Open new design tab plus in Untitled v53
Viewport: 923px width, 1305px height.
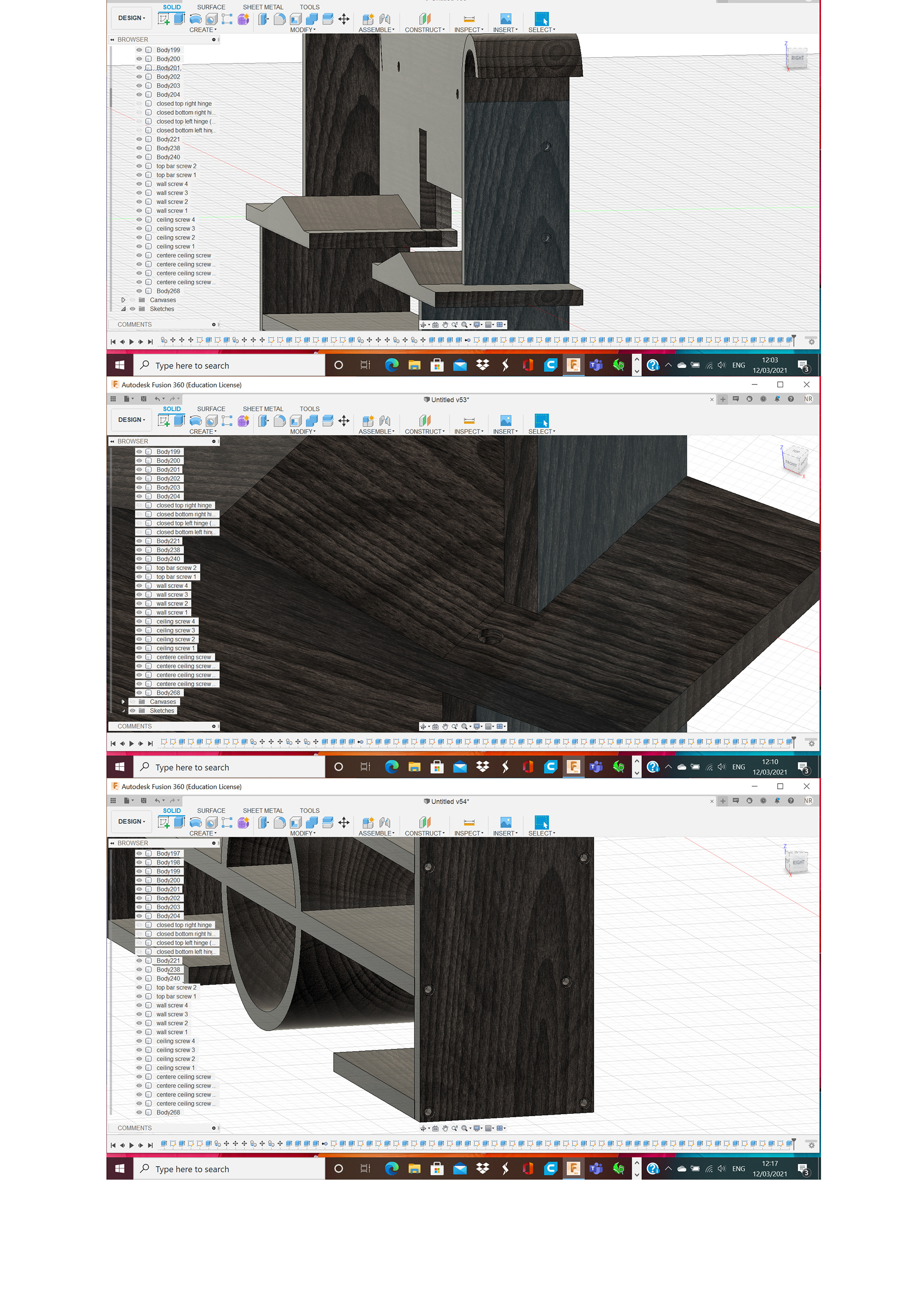(x=723, y=400)
